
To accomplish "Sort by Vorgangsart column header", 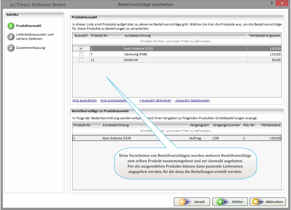I will pos(199,125).
